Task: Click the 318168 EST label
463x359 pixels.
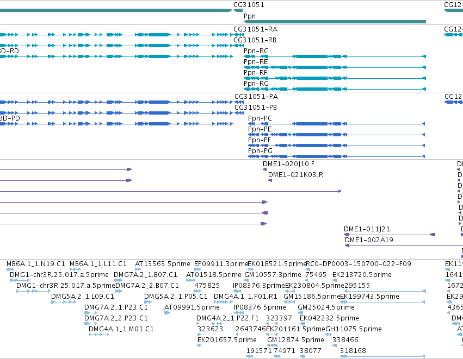Action: click(x=353, y=351)
